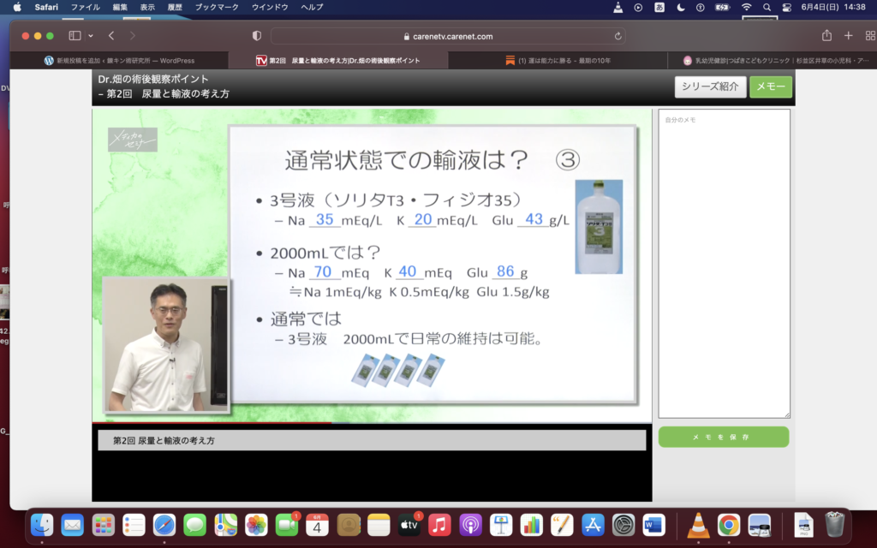Go back with the back arrow
Screen dimensions: 877x548
[x=110, y=36]
